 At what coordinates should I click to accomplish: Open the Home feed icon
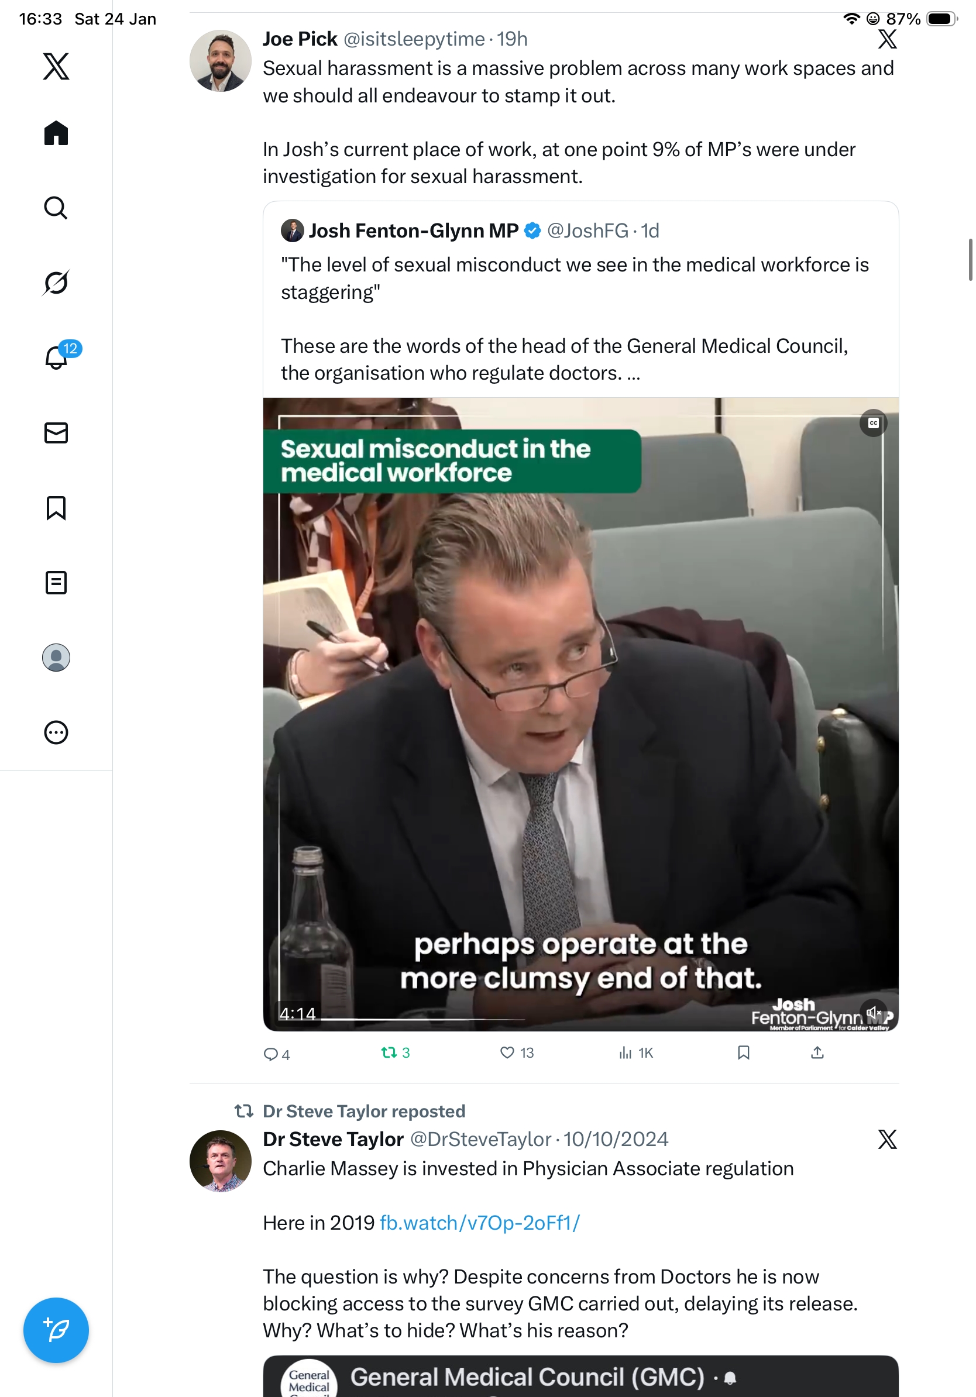[56, 133]
